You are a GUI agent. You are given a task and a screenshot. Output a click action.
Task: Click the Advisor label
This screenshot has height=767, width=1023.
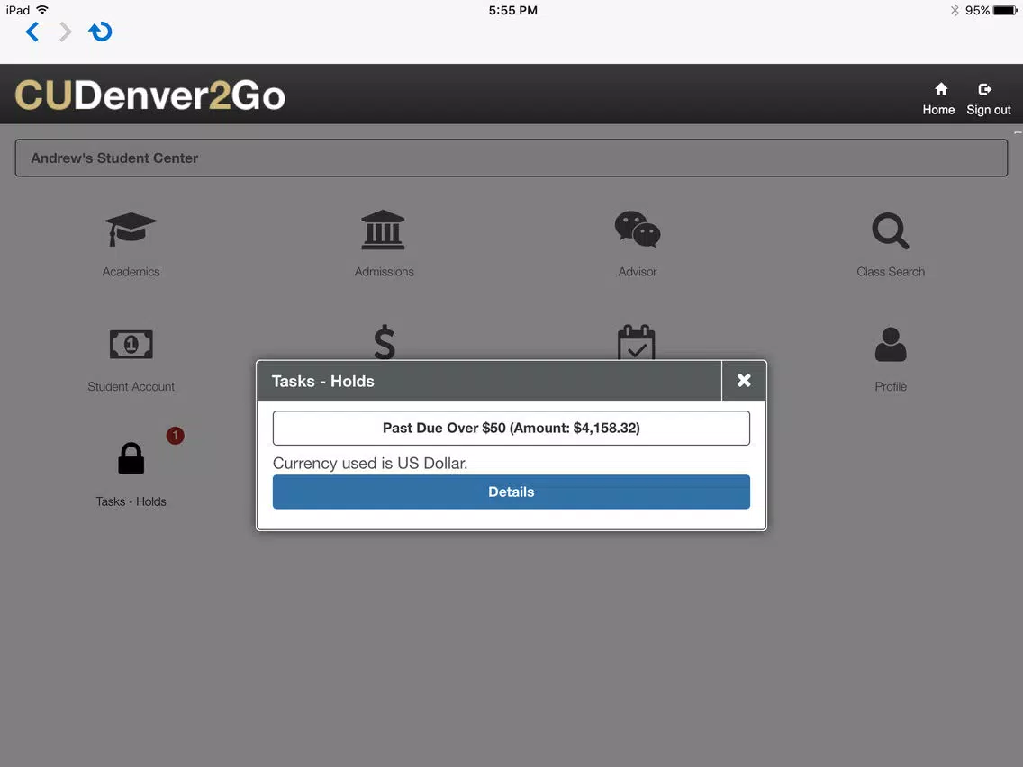point(638,272)
